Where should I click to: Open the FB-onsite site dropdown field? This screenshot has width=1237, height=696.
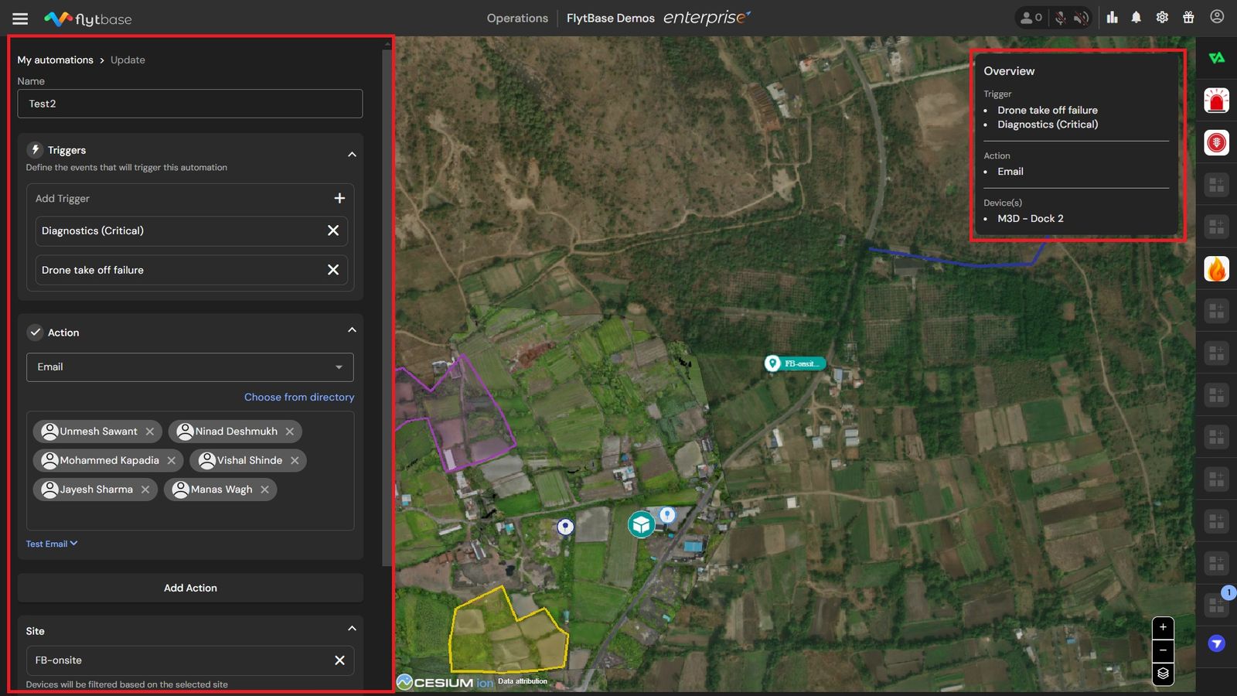(190, 660)
